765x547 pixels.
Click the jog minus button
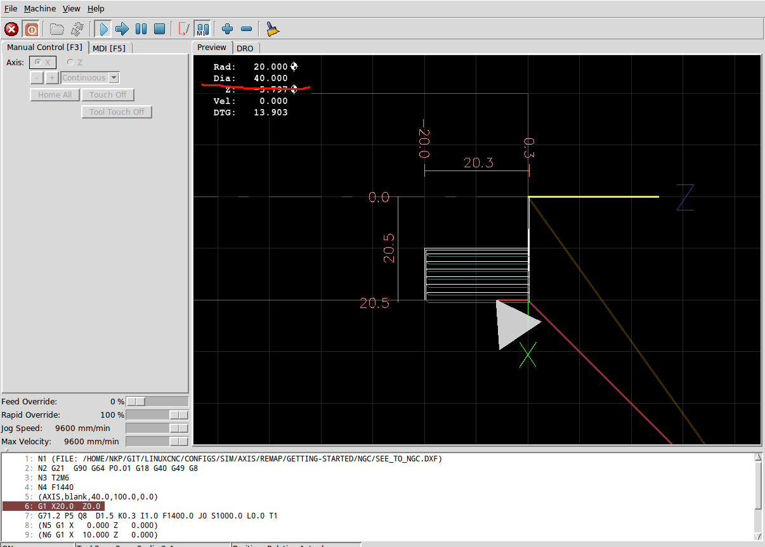pos(37,78)
